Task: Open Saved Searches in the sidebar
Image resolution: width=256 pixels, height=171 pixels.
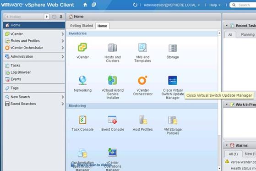Action: tap(34, 104)
